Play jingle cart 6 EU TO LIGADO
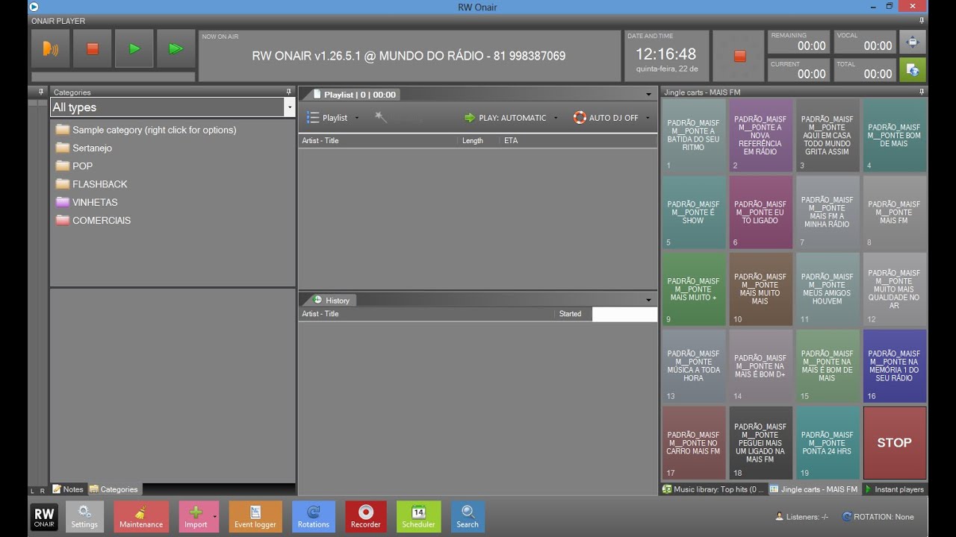 tap(761, 213)
